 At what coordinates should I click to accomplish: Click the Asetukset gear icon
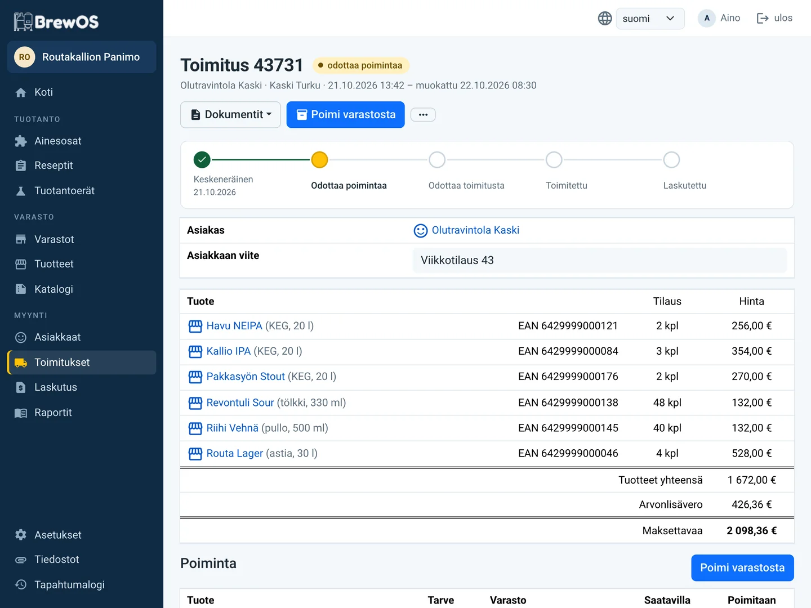[x=21, y=535]
